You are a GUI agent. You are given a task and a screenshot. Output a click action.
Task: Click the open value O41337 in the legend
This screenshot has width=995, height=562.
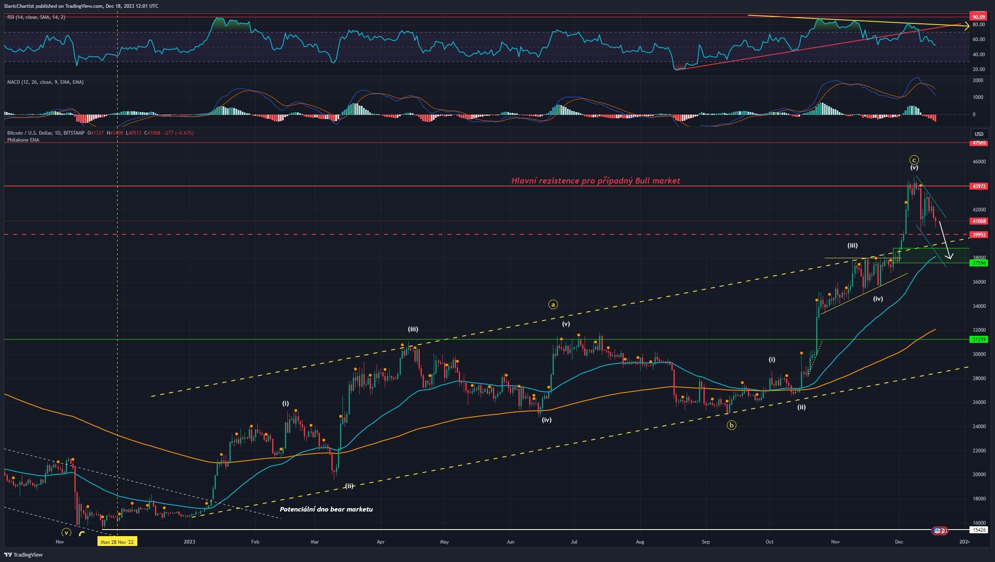pyautogui.click(x=96, y=133)
